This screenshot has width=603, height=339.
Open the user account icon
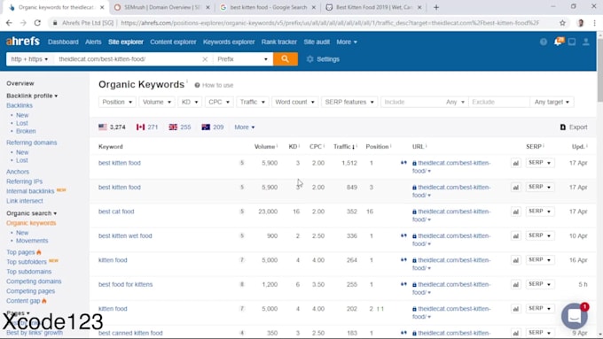tap(585, 42)
